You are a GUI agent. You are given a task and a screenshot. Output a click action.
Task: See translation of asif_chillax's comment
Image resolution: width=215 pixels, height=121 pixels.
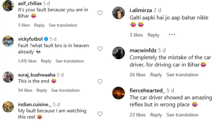pyautogui.click(x=63, y=25)
